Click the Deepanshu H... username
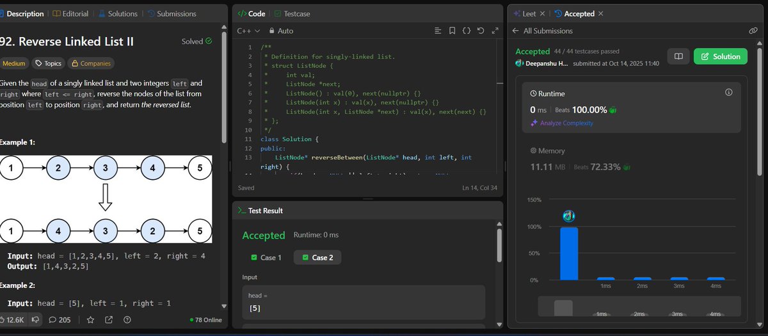The width and height of the screenshot is (768, 336). pos(548,63)
